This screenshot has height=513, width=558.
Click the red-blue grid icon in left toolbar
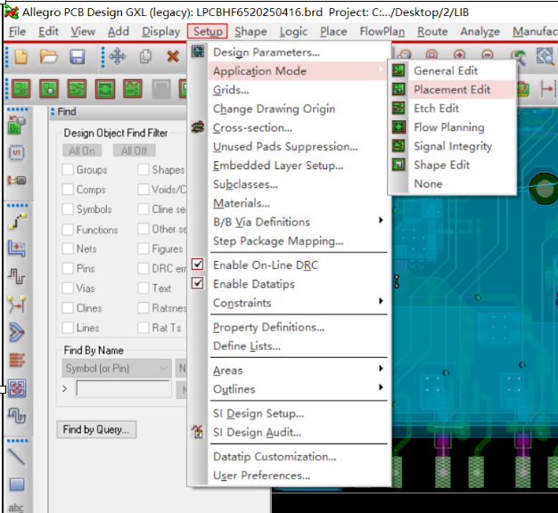[17, 387]
